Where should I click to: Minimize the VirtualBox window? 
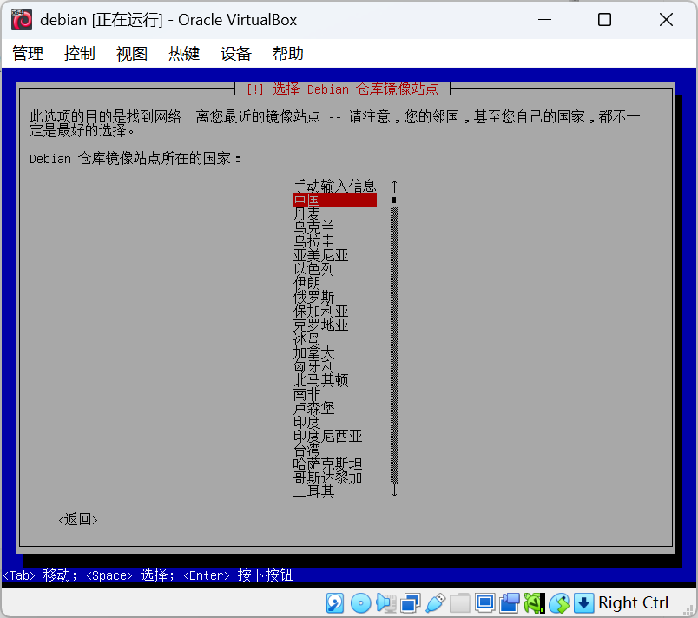click(x=544, y=20)
